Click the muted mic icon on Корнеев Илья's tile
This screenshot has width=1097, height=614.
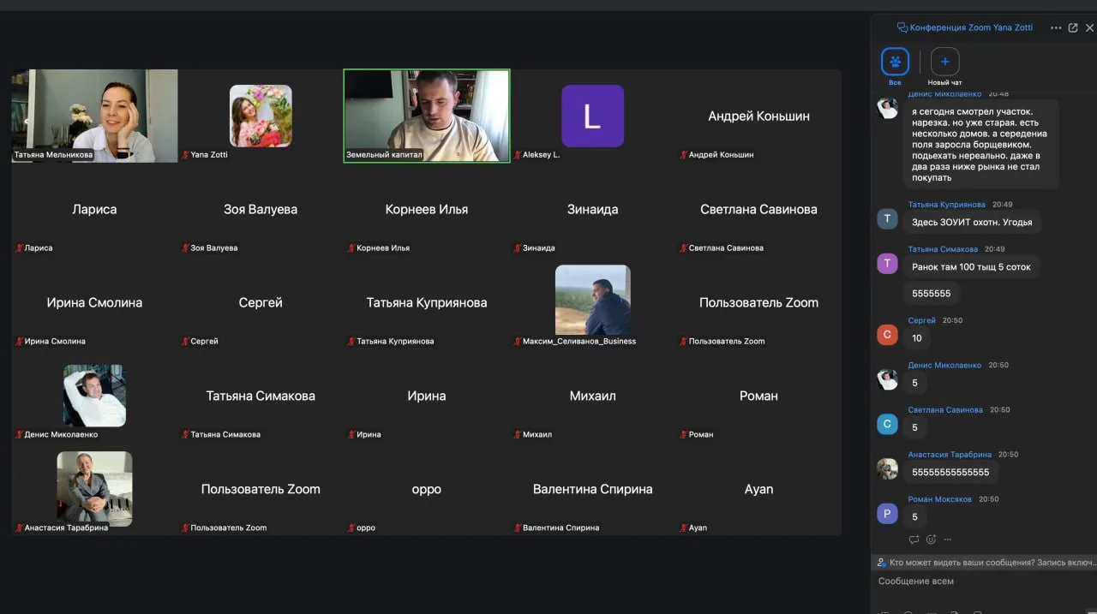click(351, 248)
